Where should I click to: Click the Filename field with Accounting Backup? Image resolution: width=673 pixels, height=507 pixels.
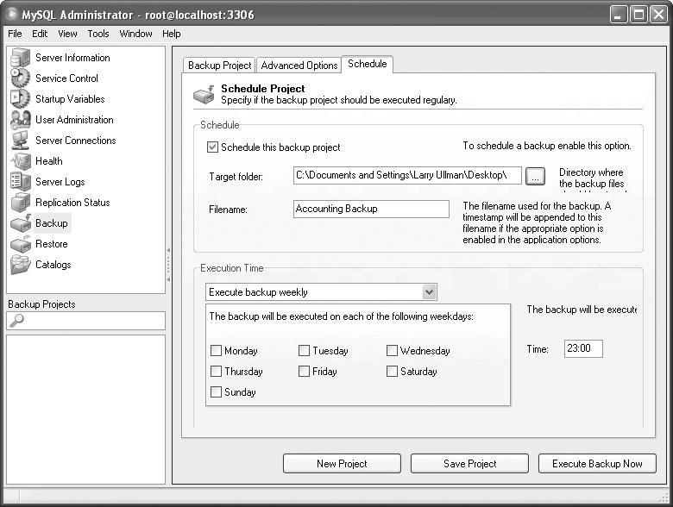[371, 209]
